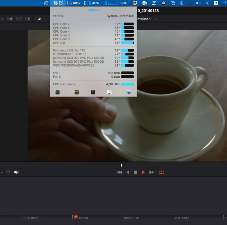Image resolution: width=227 pixels, height=225 pixels.
Task: Expand the chevron beside the layers icon
Action: pos(2,172)
